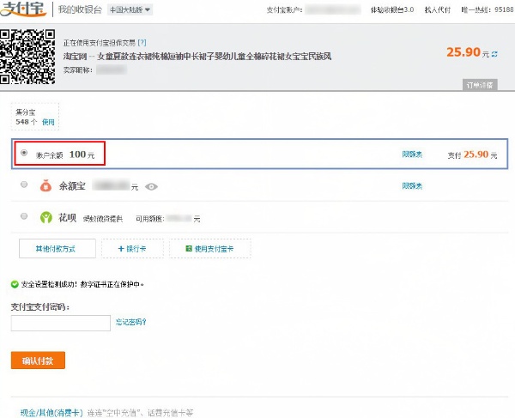Select the 花呗 payment radio button
The width and height of the screenshot is (515, 418).
[x=23, y=217]
